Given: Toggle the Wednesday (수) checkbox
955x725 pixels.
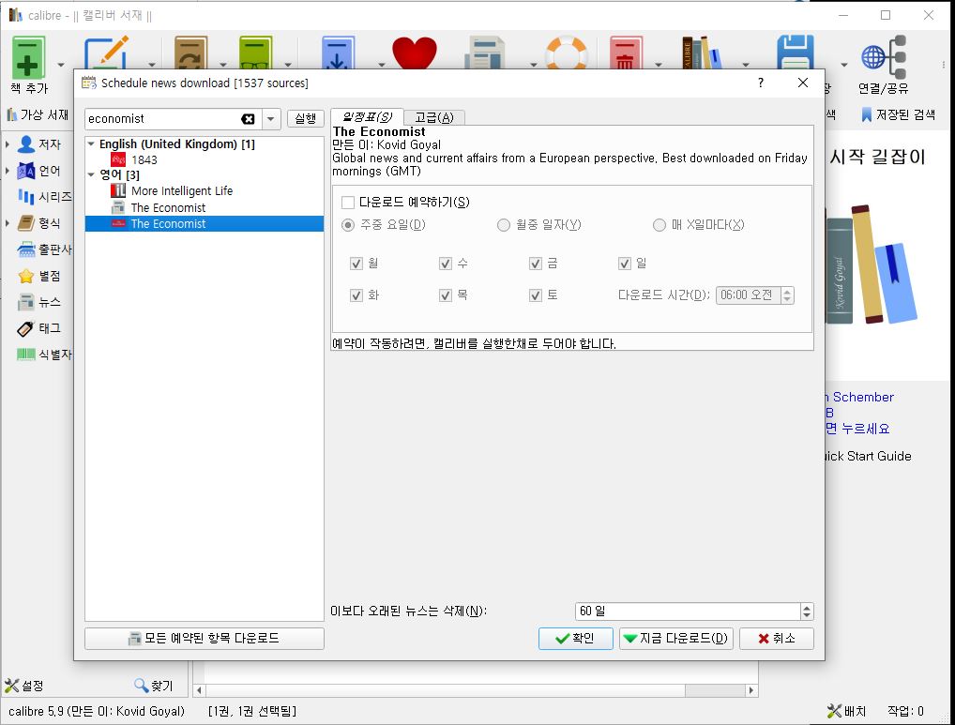Looking at the screenshot, I should click(446, 264).
